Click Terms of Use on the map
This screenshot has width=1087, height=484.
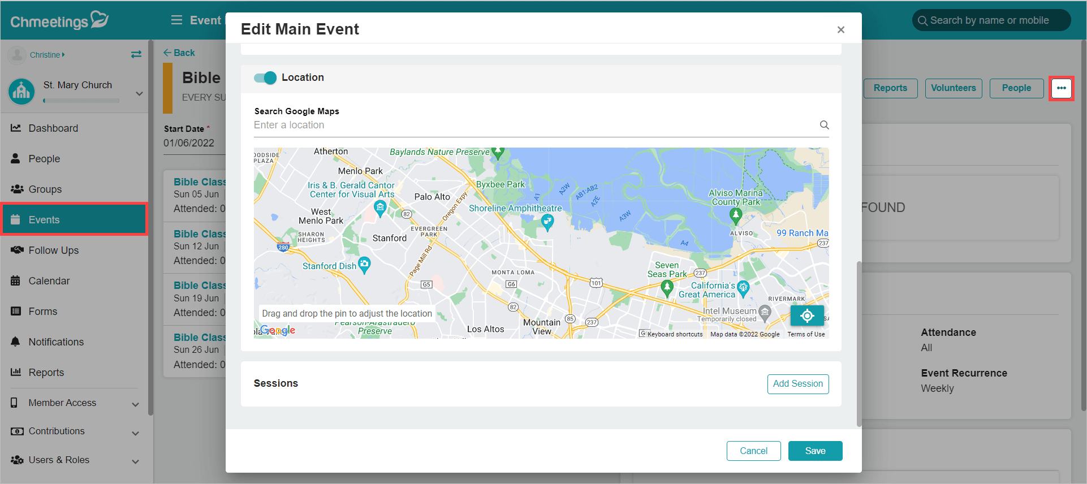click(x=806, y=334)
